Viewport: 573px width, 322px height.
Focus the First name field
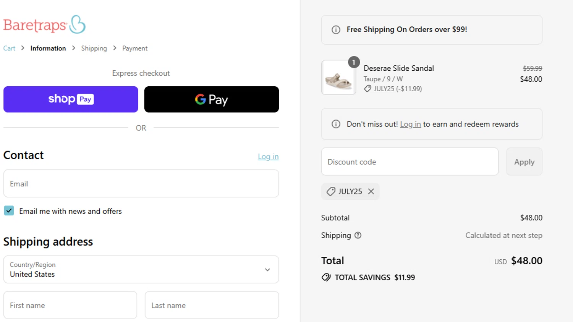(70, 305)
